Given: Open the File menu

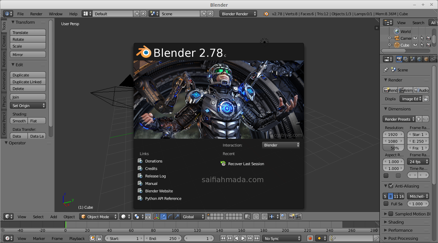Looking at the screenshot, I should pyautogui.click(x=20, y=14).
